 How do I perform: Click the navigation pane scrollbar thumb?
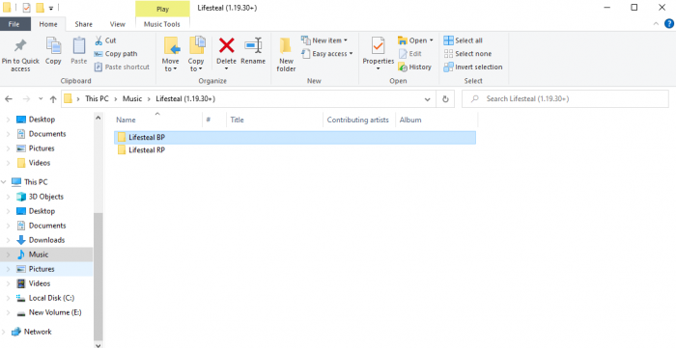tap(99, 276)
